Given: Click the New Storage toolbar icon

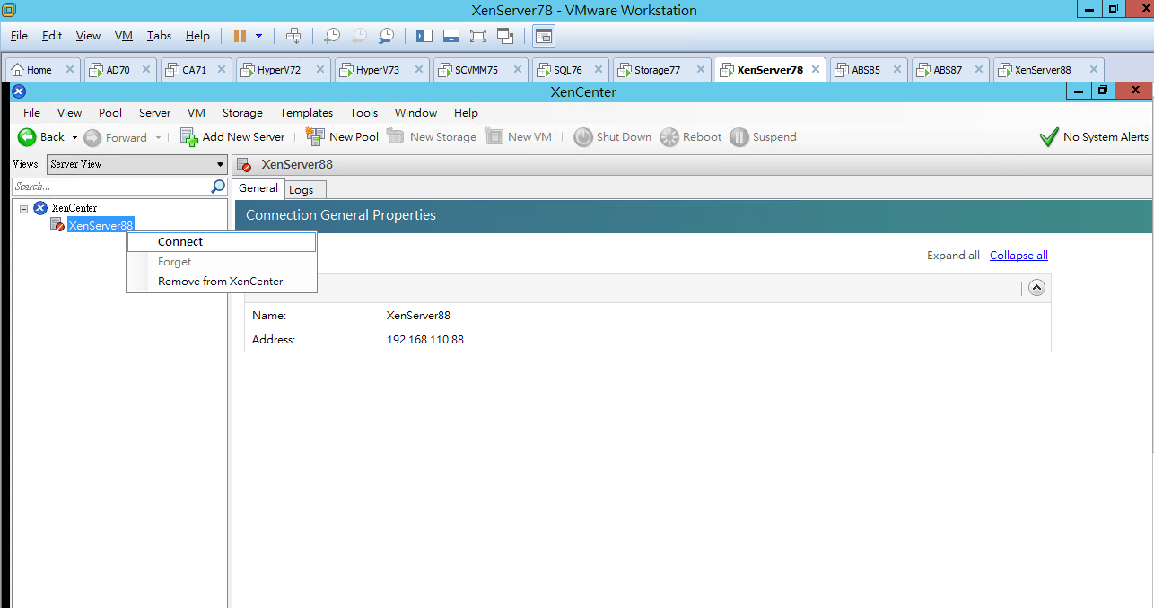Looking at the screenshot, I should (396, 136).
